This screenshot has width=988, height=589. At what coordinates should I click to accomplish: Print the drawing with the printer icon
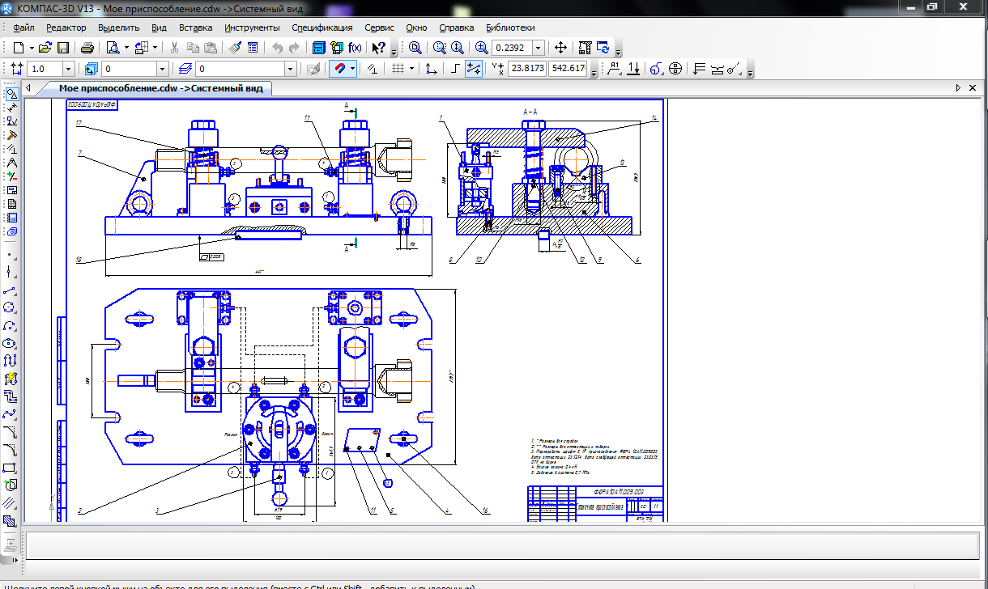(x=87, y=48)
